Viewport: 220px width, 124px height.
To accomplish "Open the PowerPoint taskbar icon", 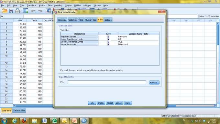I will pyautogui.click(x=74, y=121).
